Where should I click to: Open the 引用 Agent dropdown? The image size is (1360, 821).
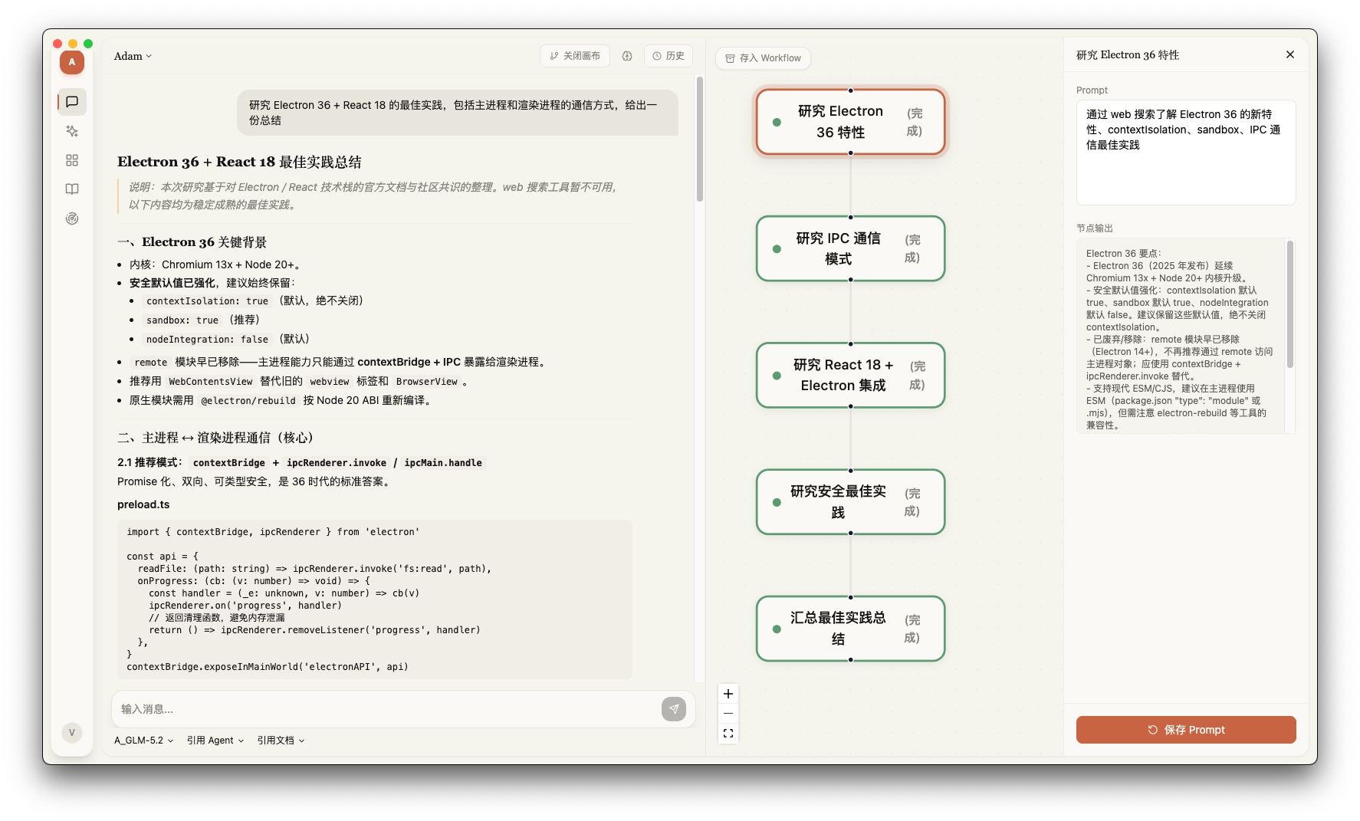coord(215,741)
